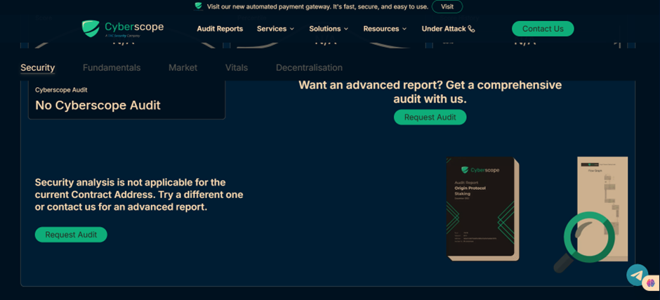This screenshot has height=300, width=660.
Task: Open the Telegram chat bubble
Action: pyautogui.click(x=637, y=275)
